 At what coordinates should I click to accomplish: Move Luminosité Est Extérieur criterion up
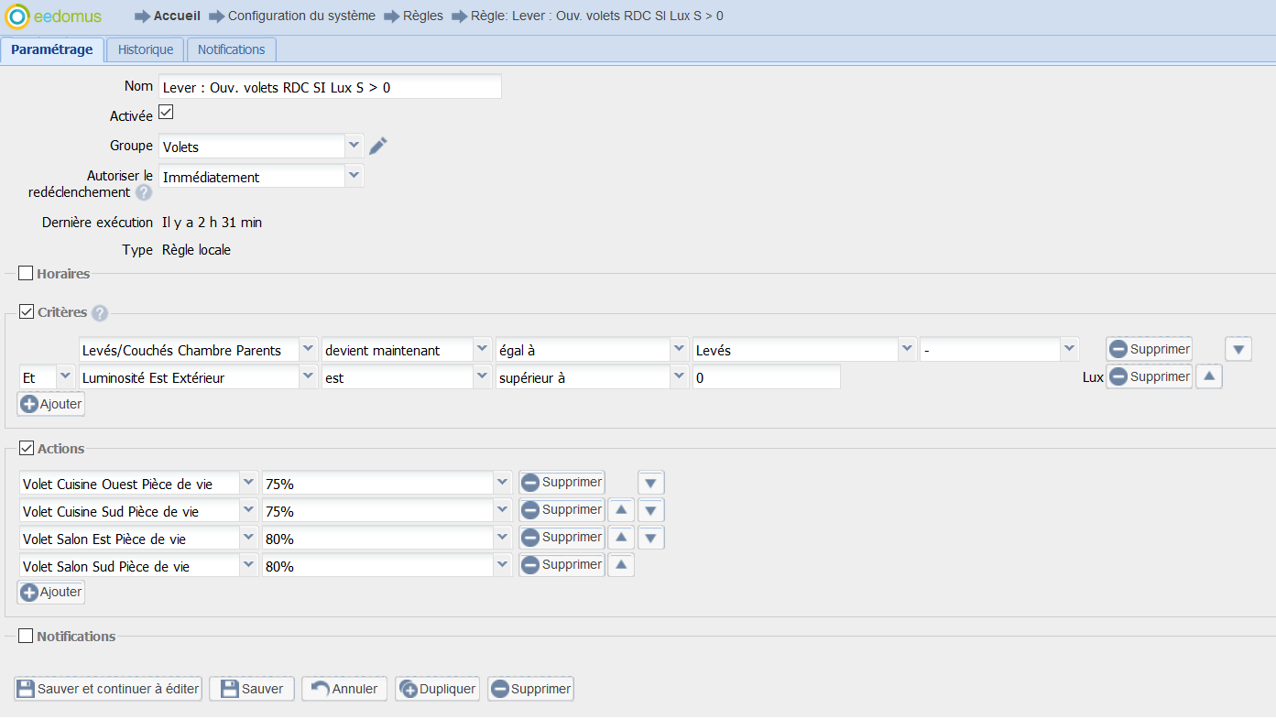click(x=1208, y=376)
